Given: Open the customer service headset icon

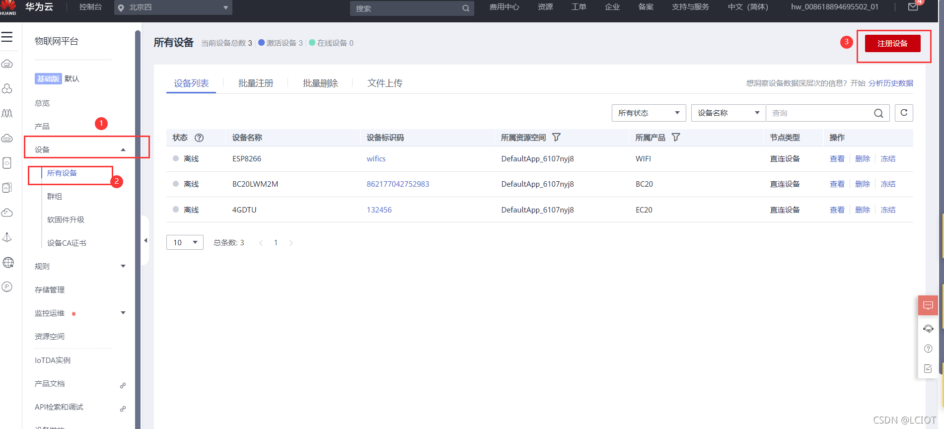Looking at the screenshot, I should coord(928,329).
